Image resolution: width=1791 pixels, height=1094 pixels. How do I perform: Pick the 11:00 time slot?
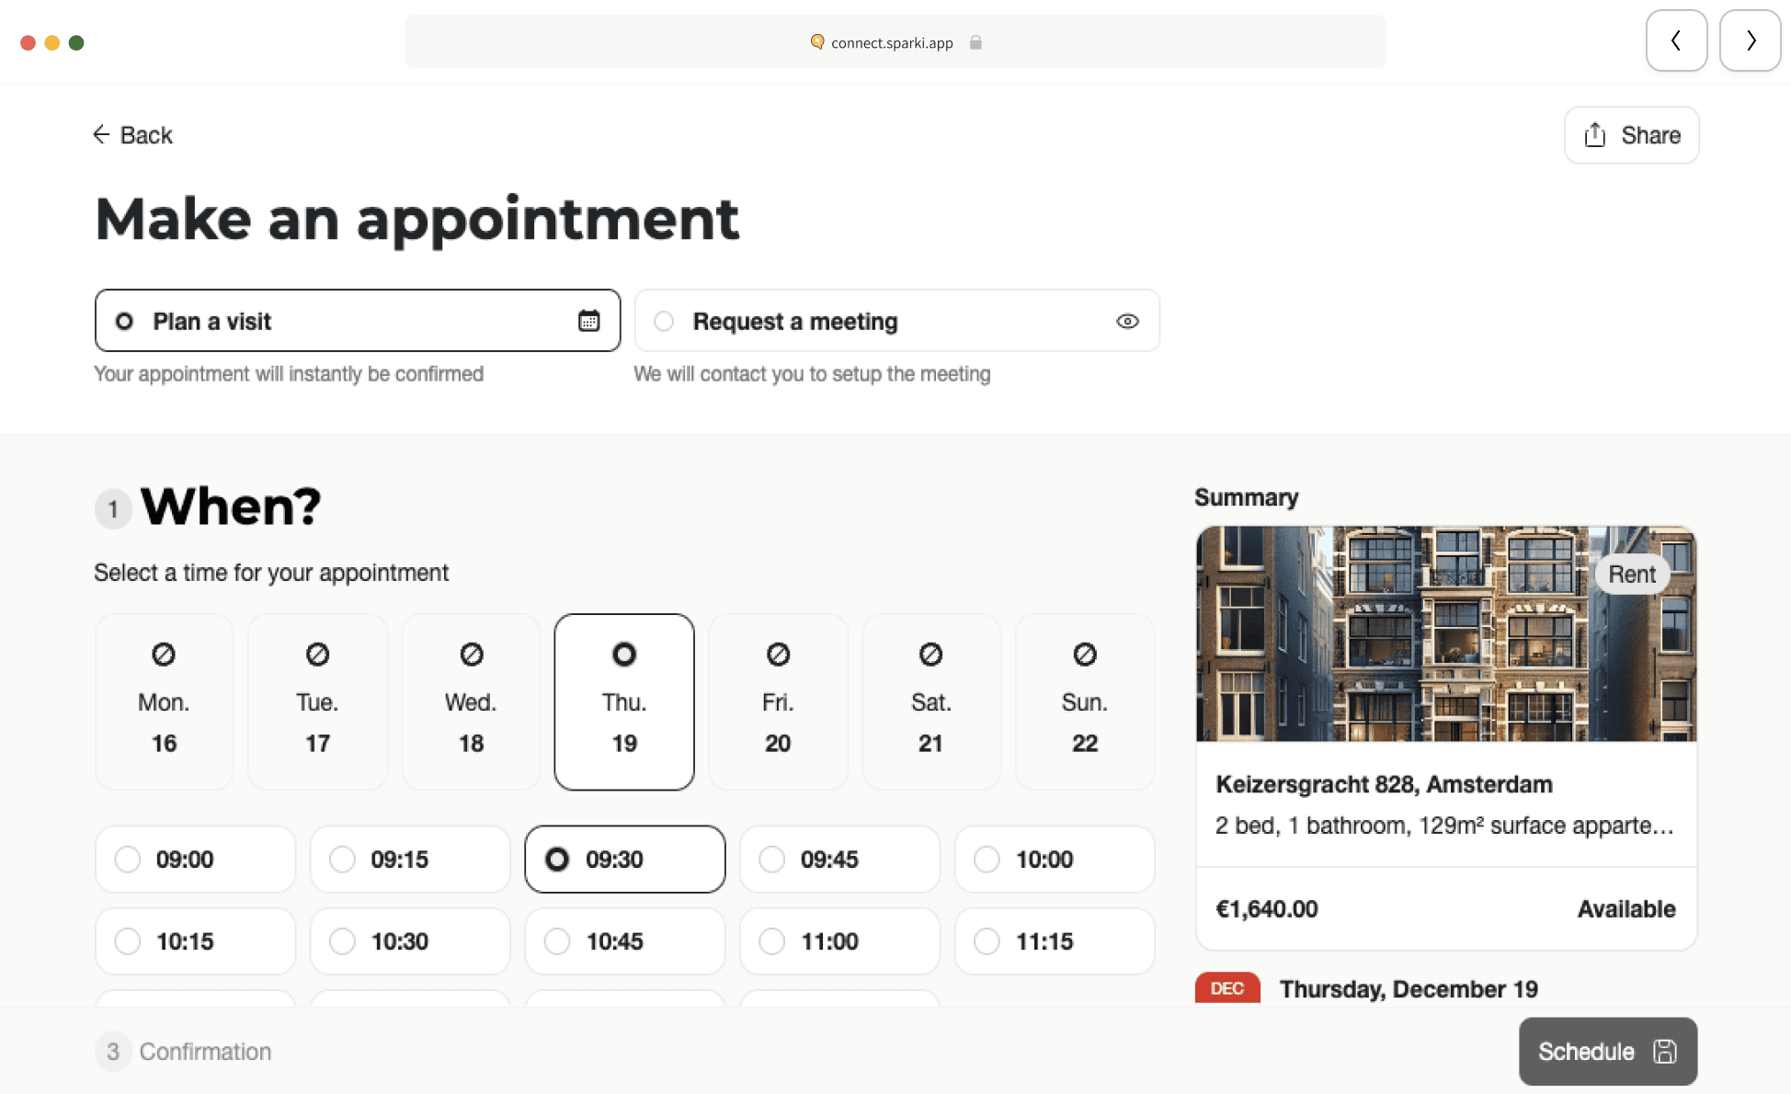[839, 940]
